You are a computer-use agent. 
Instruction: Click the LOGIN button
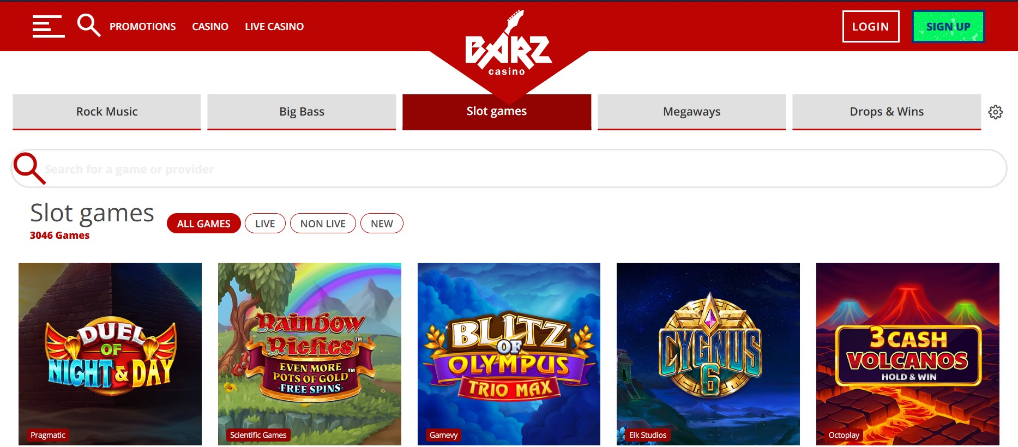click(x=871, y=26)
